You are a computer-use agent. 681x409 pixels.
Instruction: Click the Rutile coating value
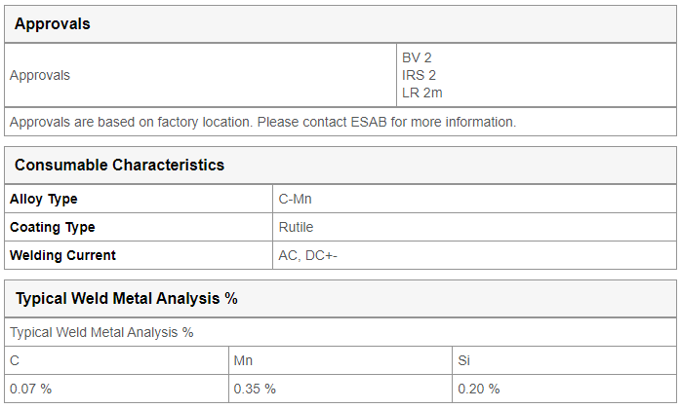[x=296, y=227]
